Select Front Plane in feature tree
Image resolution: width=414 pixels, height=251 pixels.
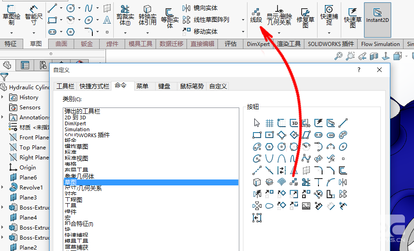coord(29,137)
